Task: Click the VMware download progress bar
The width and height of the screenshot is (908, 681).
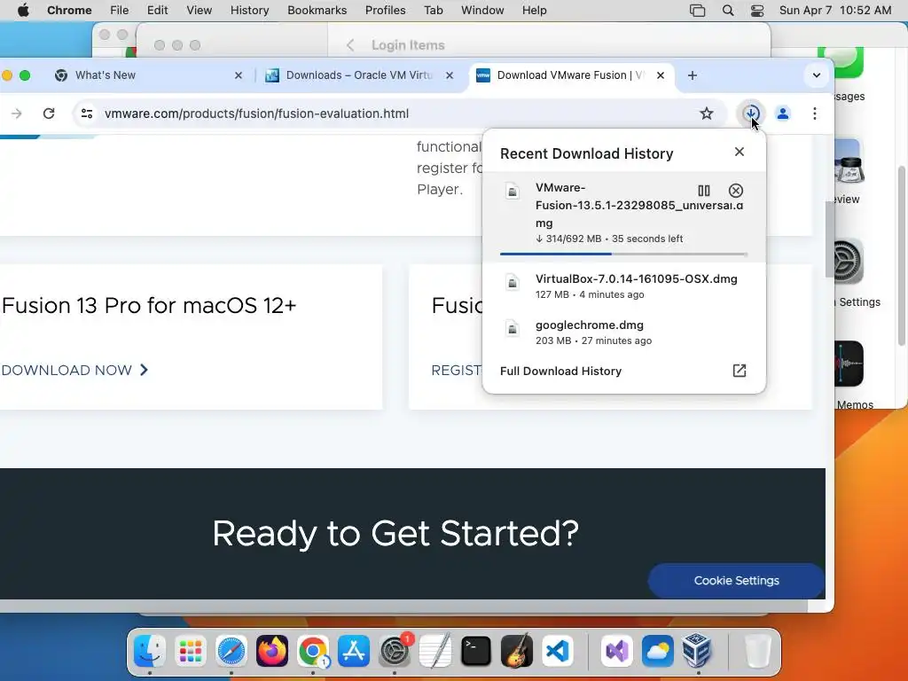Action: point(623,254)
